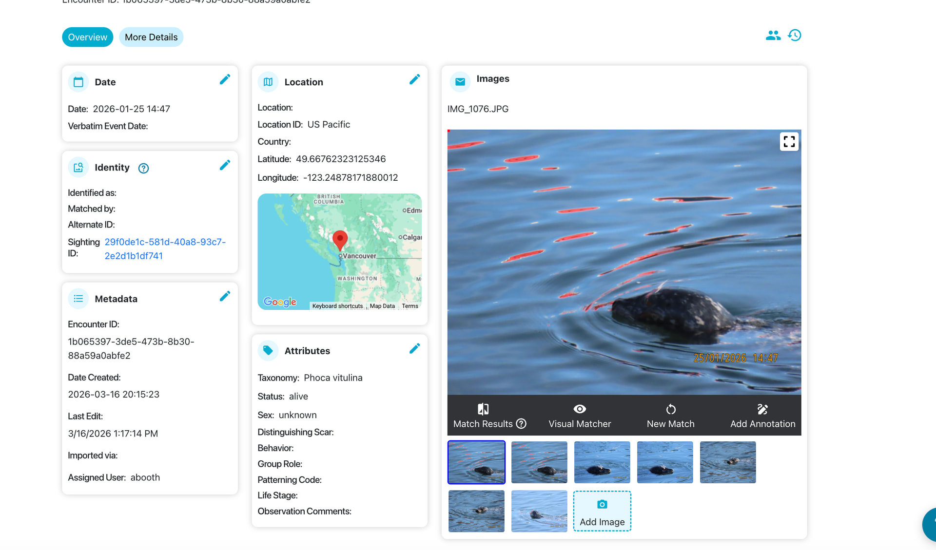936x550 pixels.
Task: Click the Identity section edit pencil
Action: pos(225,165)
